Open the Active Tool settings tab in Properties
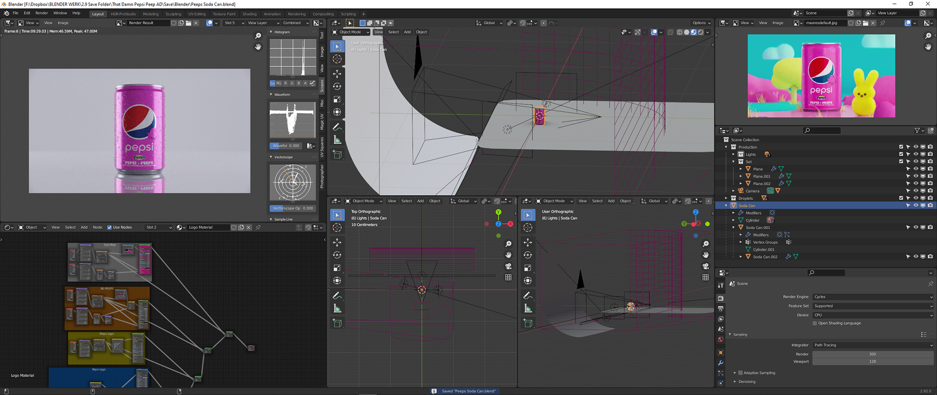The height and width of the screenshot is (395, 937). pos(721,285)
